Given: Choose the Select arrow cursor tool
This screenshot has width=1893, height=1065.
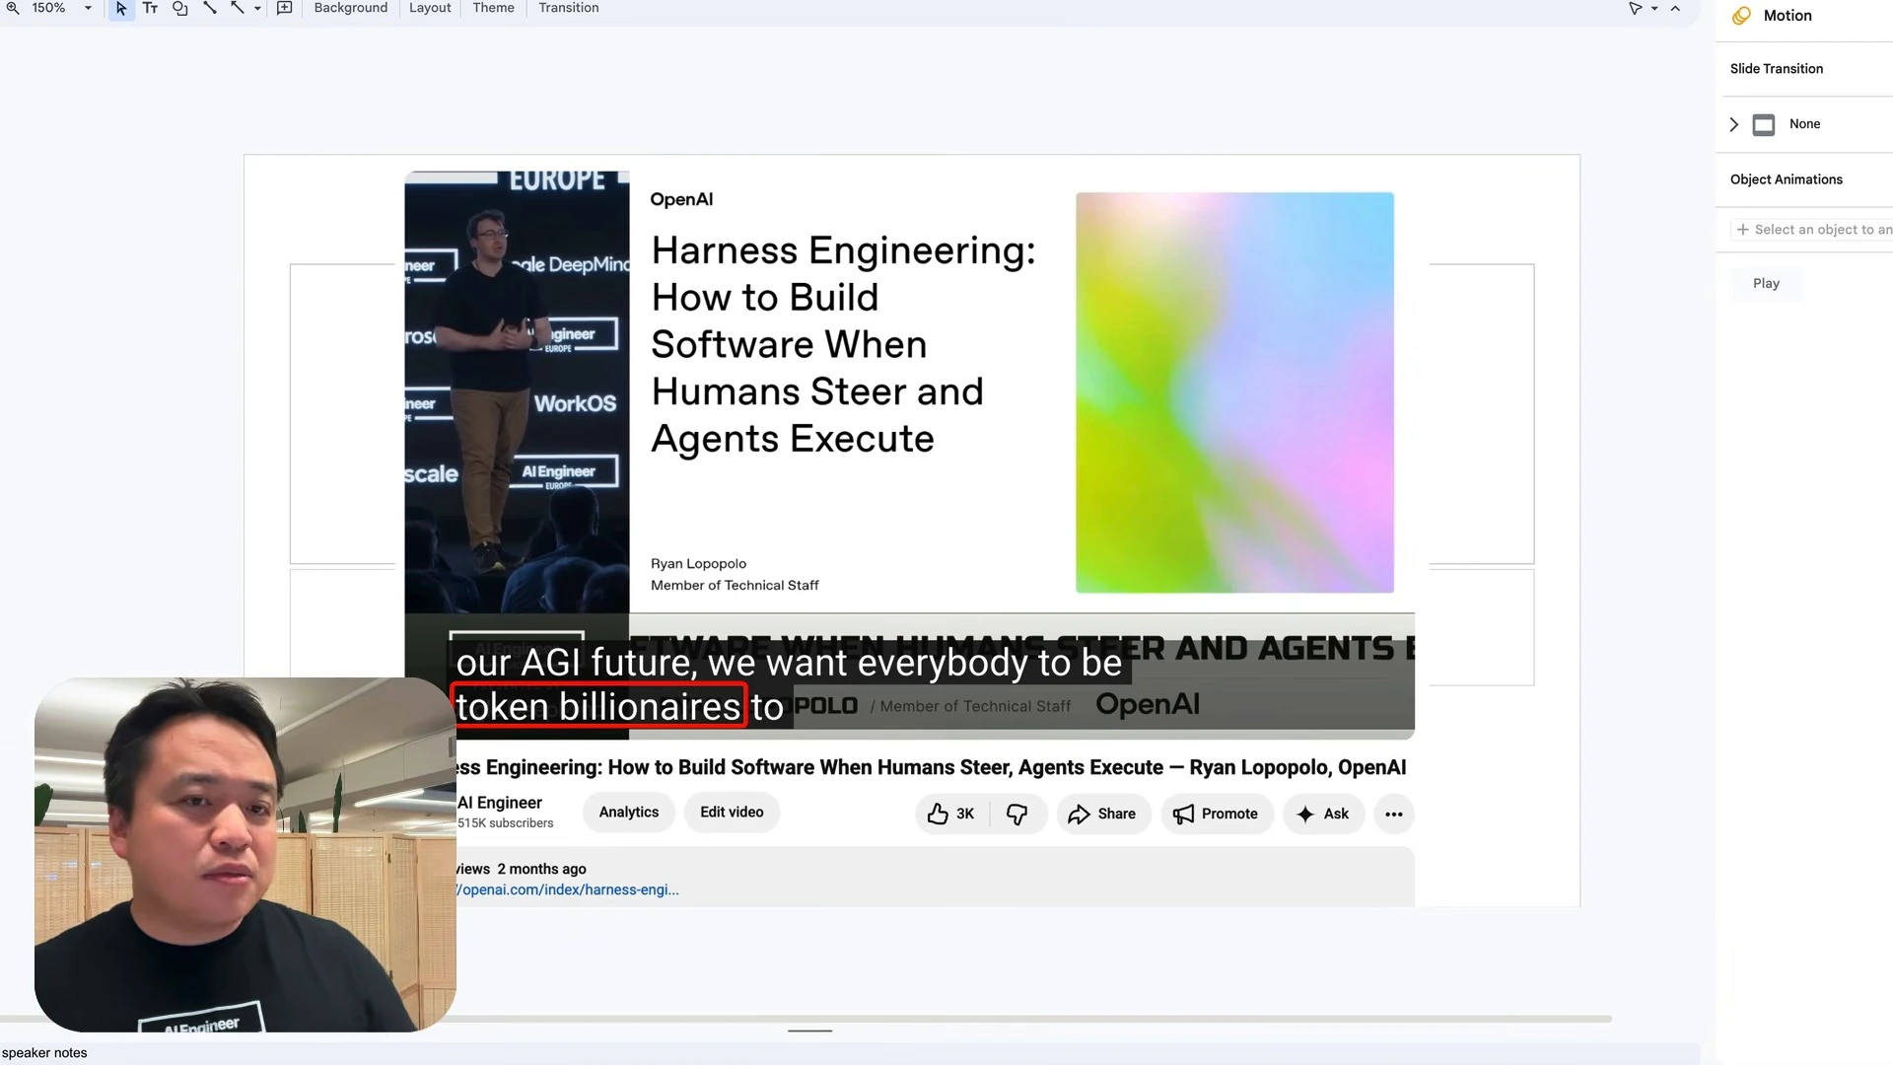Looking at the screenshot, I should click(x=121, y=8).
